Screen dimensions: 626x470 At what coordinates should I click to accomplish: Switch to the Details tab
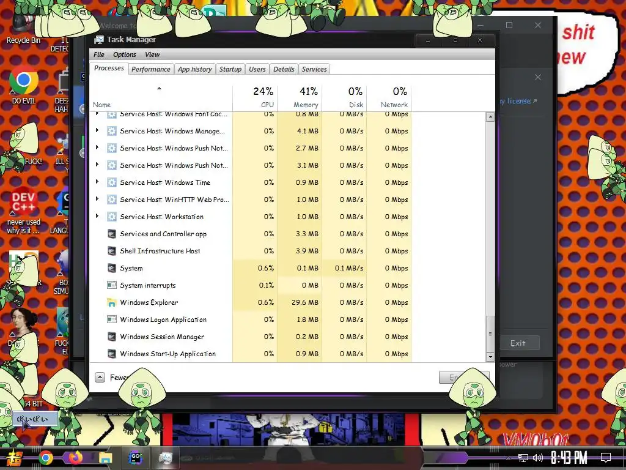click(x=284, y=69)
